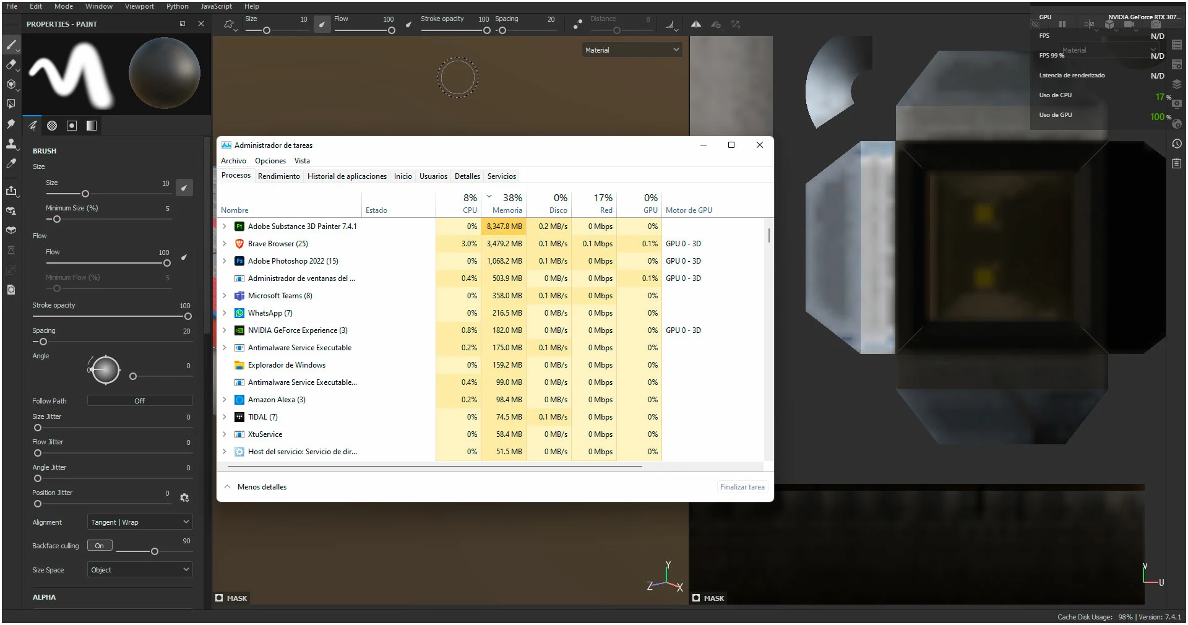Expand Microsoft Teams (8) process group
The image size is (1188, 625).
[x=225, y=296]
